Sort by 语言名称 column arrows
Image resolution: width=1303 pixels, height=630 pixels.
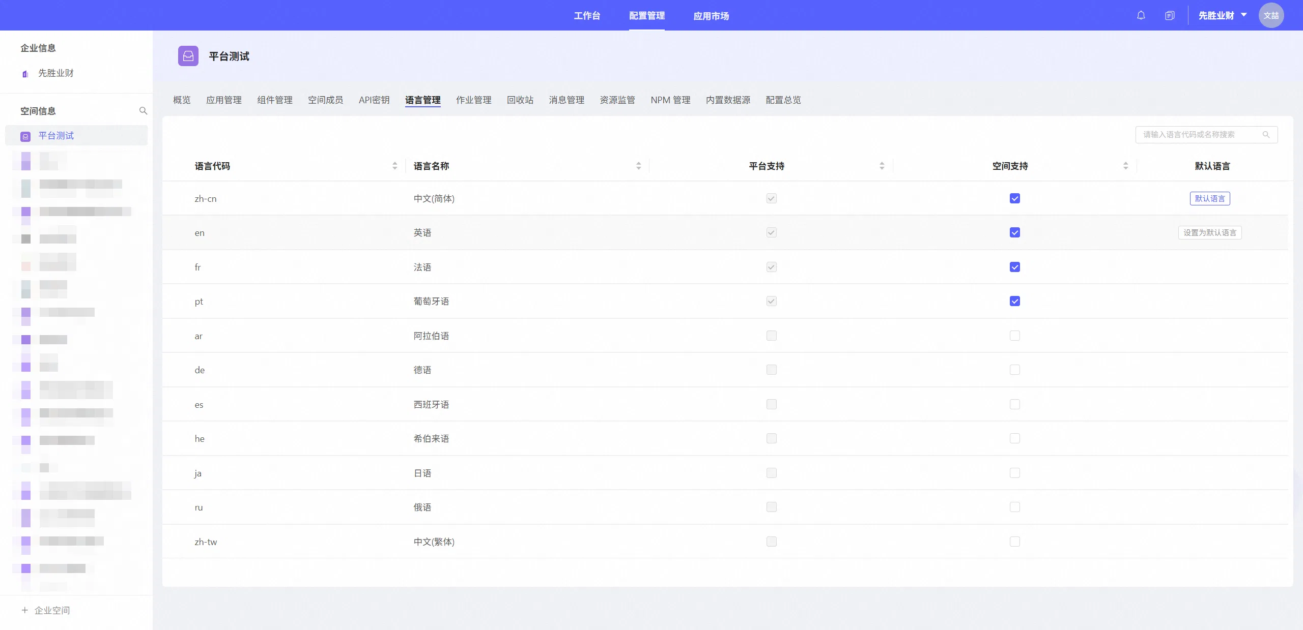click(638, 166)
